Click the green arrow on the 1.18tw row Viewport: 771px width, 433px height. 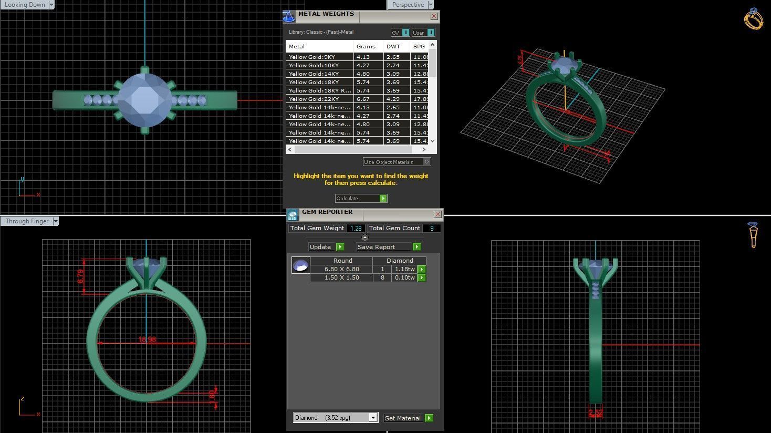coord(421,269)
